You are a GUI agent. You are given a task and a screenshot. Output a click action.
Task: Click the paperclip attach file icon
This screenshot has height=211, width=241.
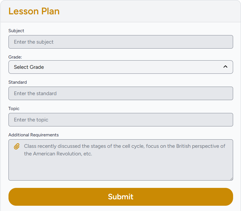click(17, 146)
